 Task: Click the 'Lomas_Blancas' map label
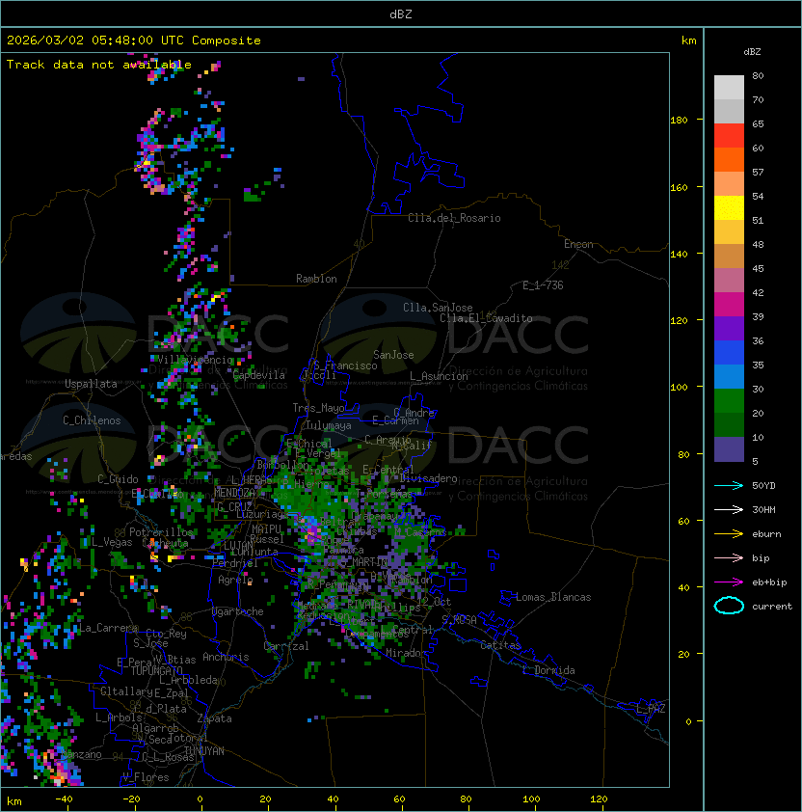[553, 597]
